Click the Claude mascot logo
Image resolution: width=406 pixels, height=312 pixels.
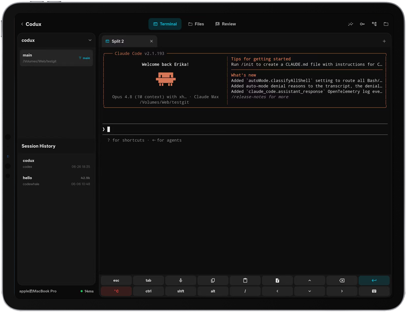(x=166, y=79)
